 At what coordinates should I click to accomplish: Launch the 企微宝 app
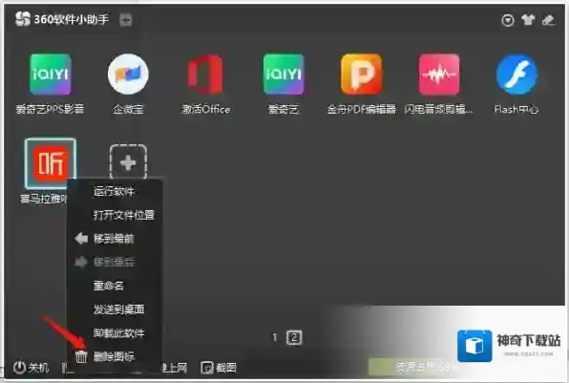pyautogui.click(x=128, y=74)
